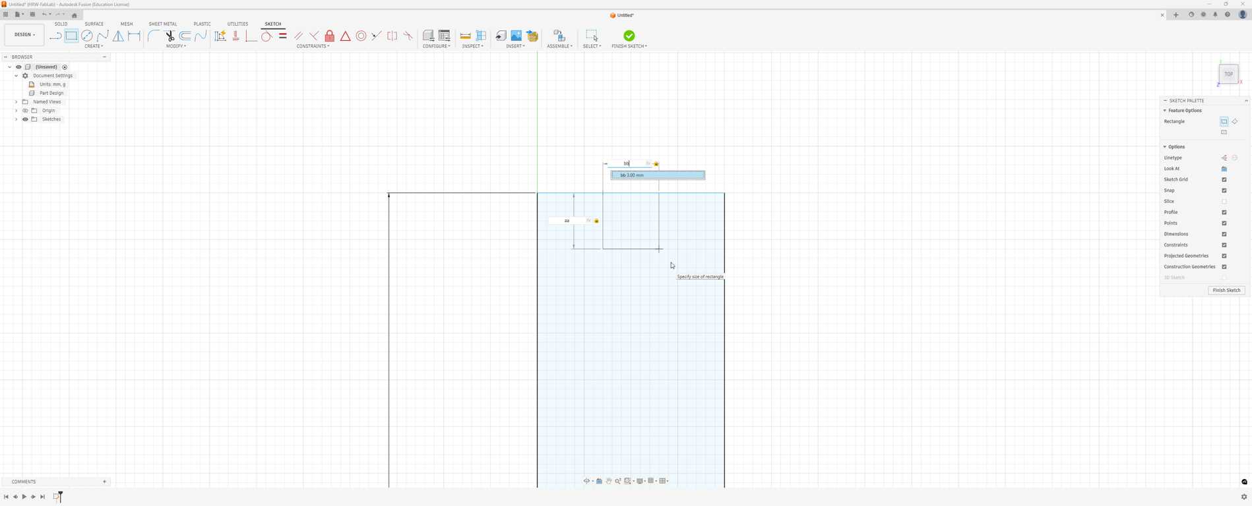Select the 2-Point Rectangle tool in toolbar
1252x506 pixels.
click(71, 36)
